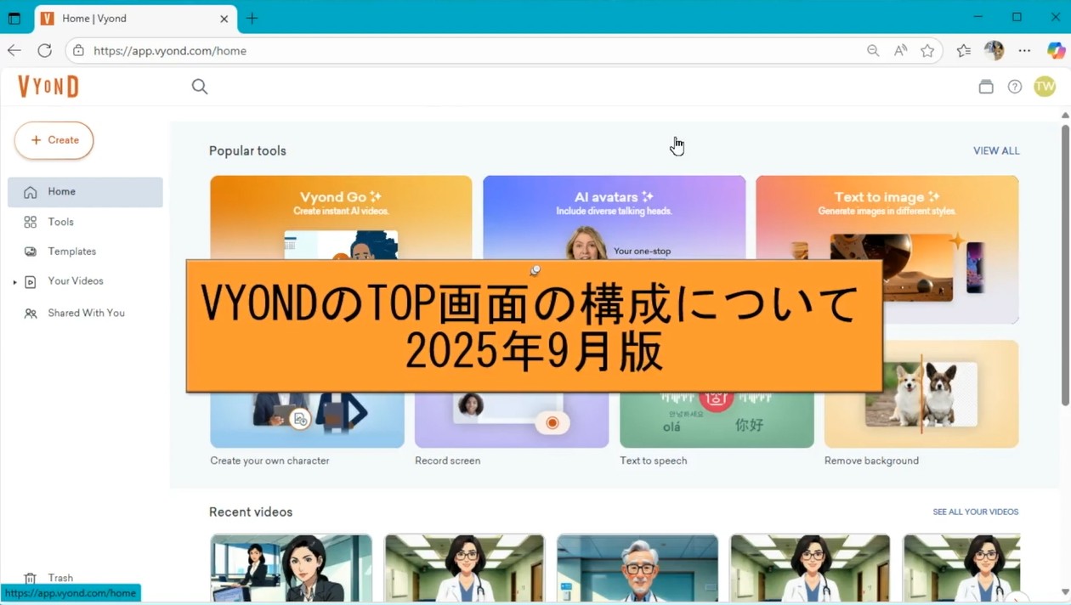Open the Vyond Go card
This screenshot has width=1071, height=605.
click(x=341, y=218)
